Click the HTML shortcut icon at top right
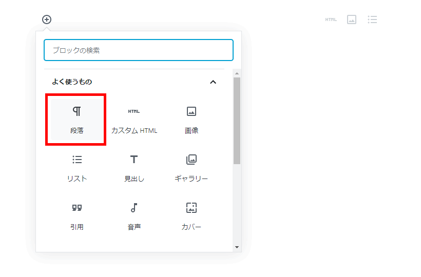Image resolution: width=421 pixels, height=277 pixels. 331,19
